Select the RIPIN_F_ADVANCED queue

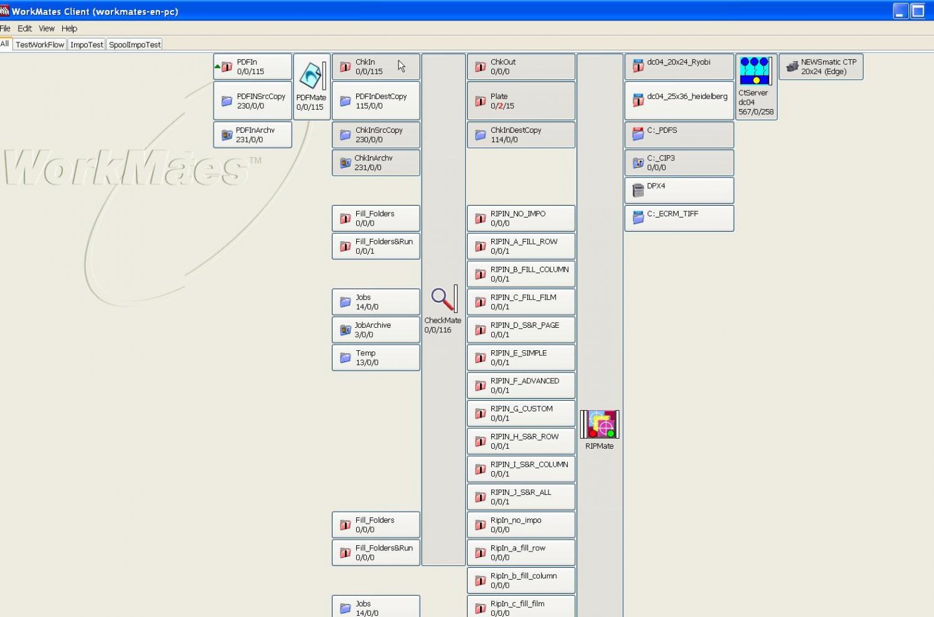[x=521, y=385]
